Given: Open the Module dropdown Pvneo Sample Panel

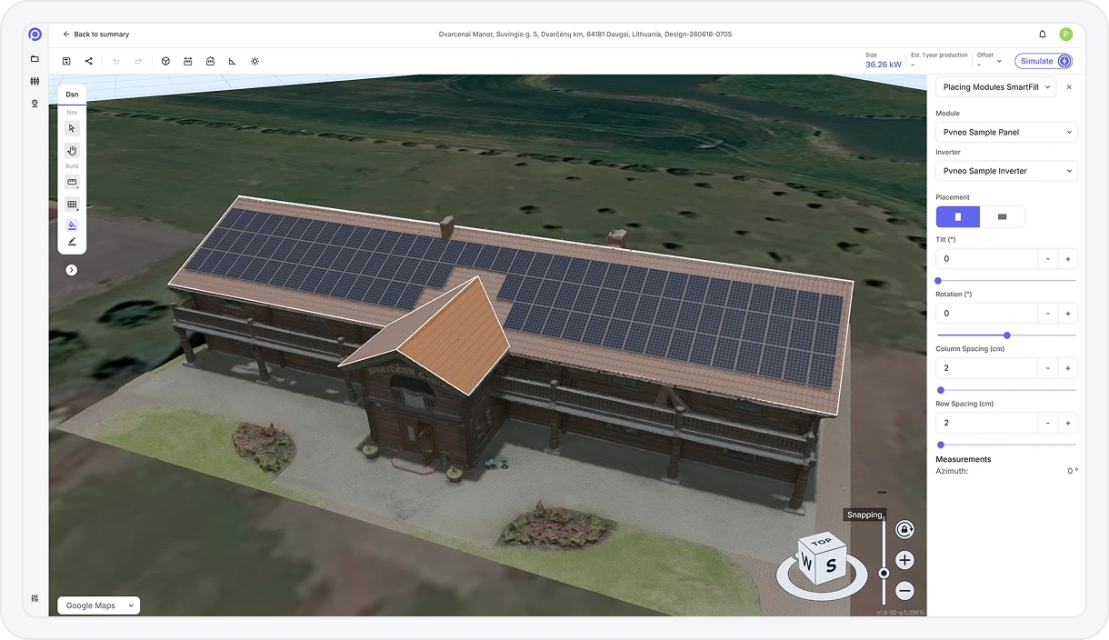Looking at the screenshot, I should pyautogui.click(x=1007, y=132).
